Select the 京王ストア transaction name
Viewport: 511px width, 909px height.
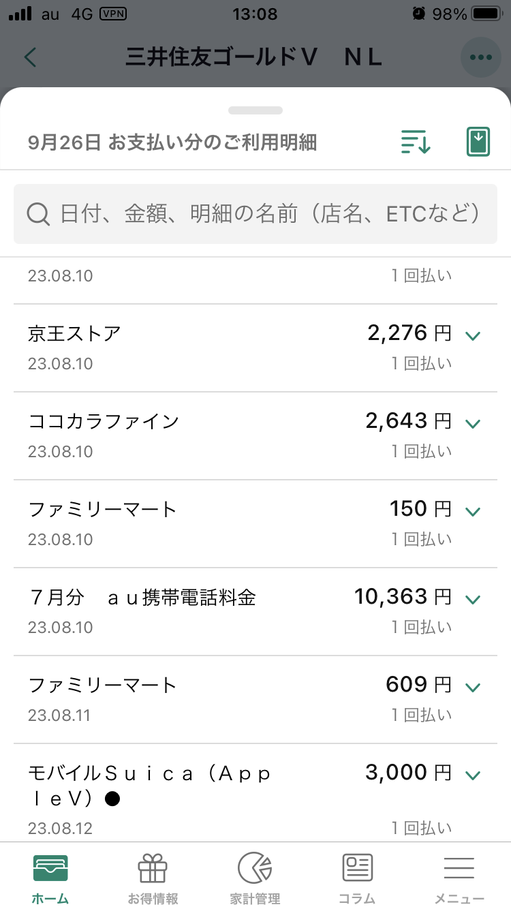point(75,334)
